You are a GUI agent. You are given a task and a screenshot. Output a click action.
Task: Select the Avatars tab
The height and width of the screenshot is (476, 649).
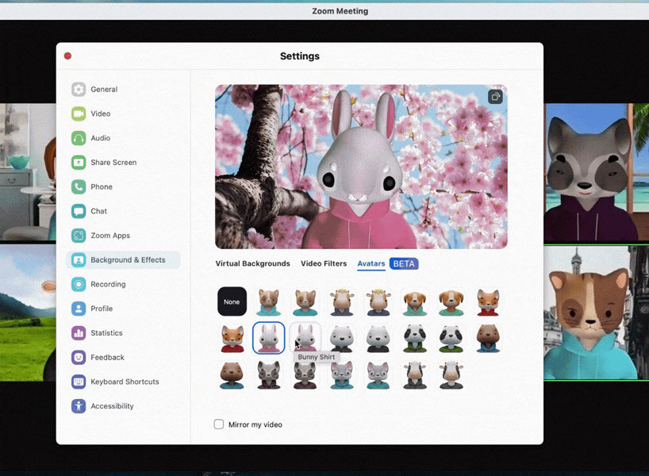371,263
